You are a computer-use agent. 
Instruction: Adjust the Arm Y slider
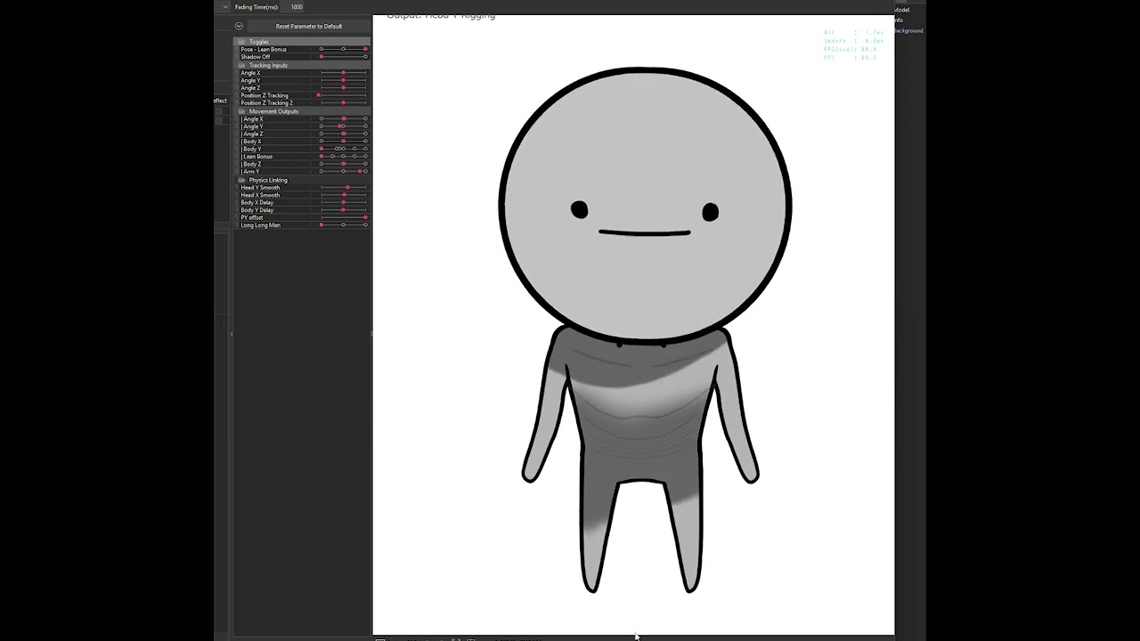(343, 171)
